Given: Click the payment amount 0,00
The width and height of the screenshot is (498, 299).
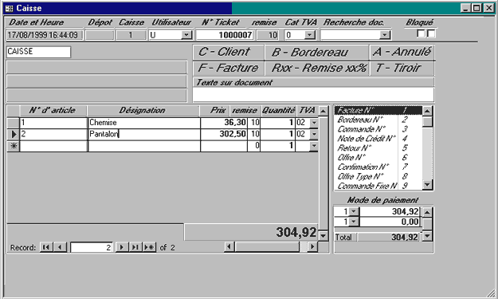Looking at the screenshot, I should pyautogui.click(x=390, y=222).
